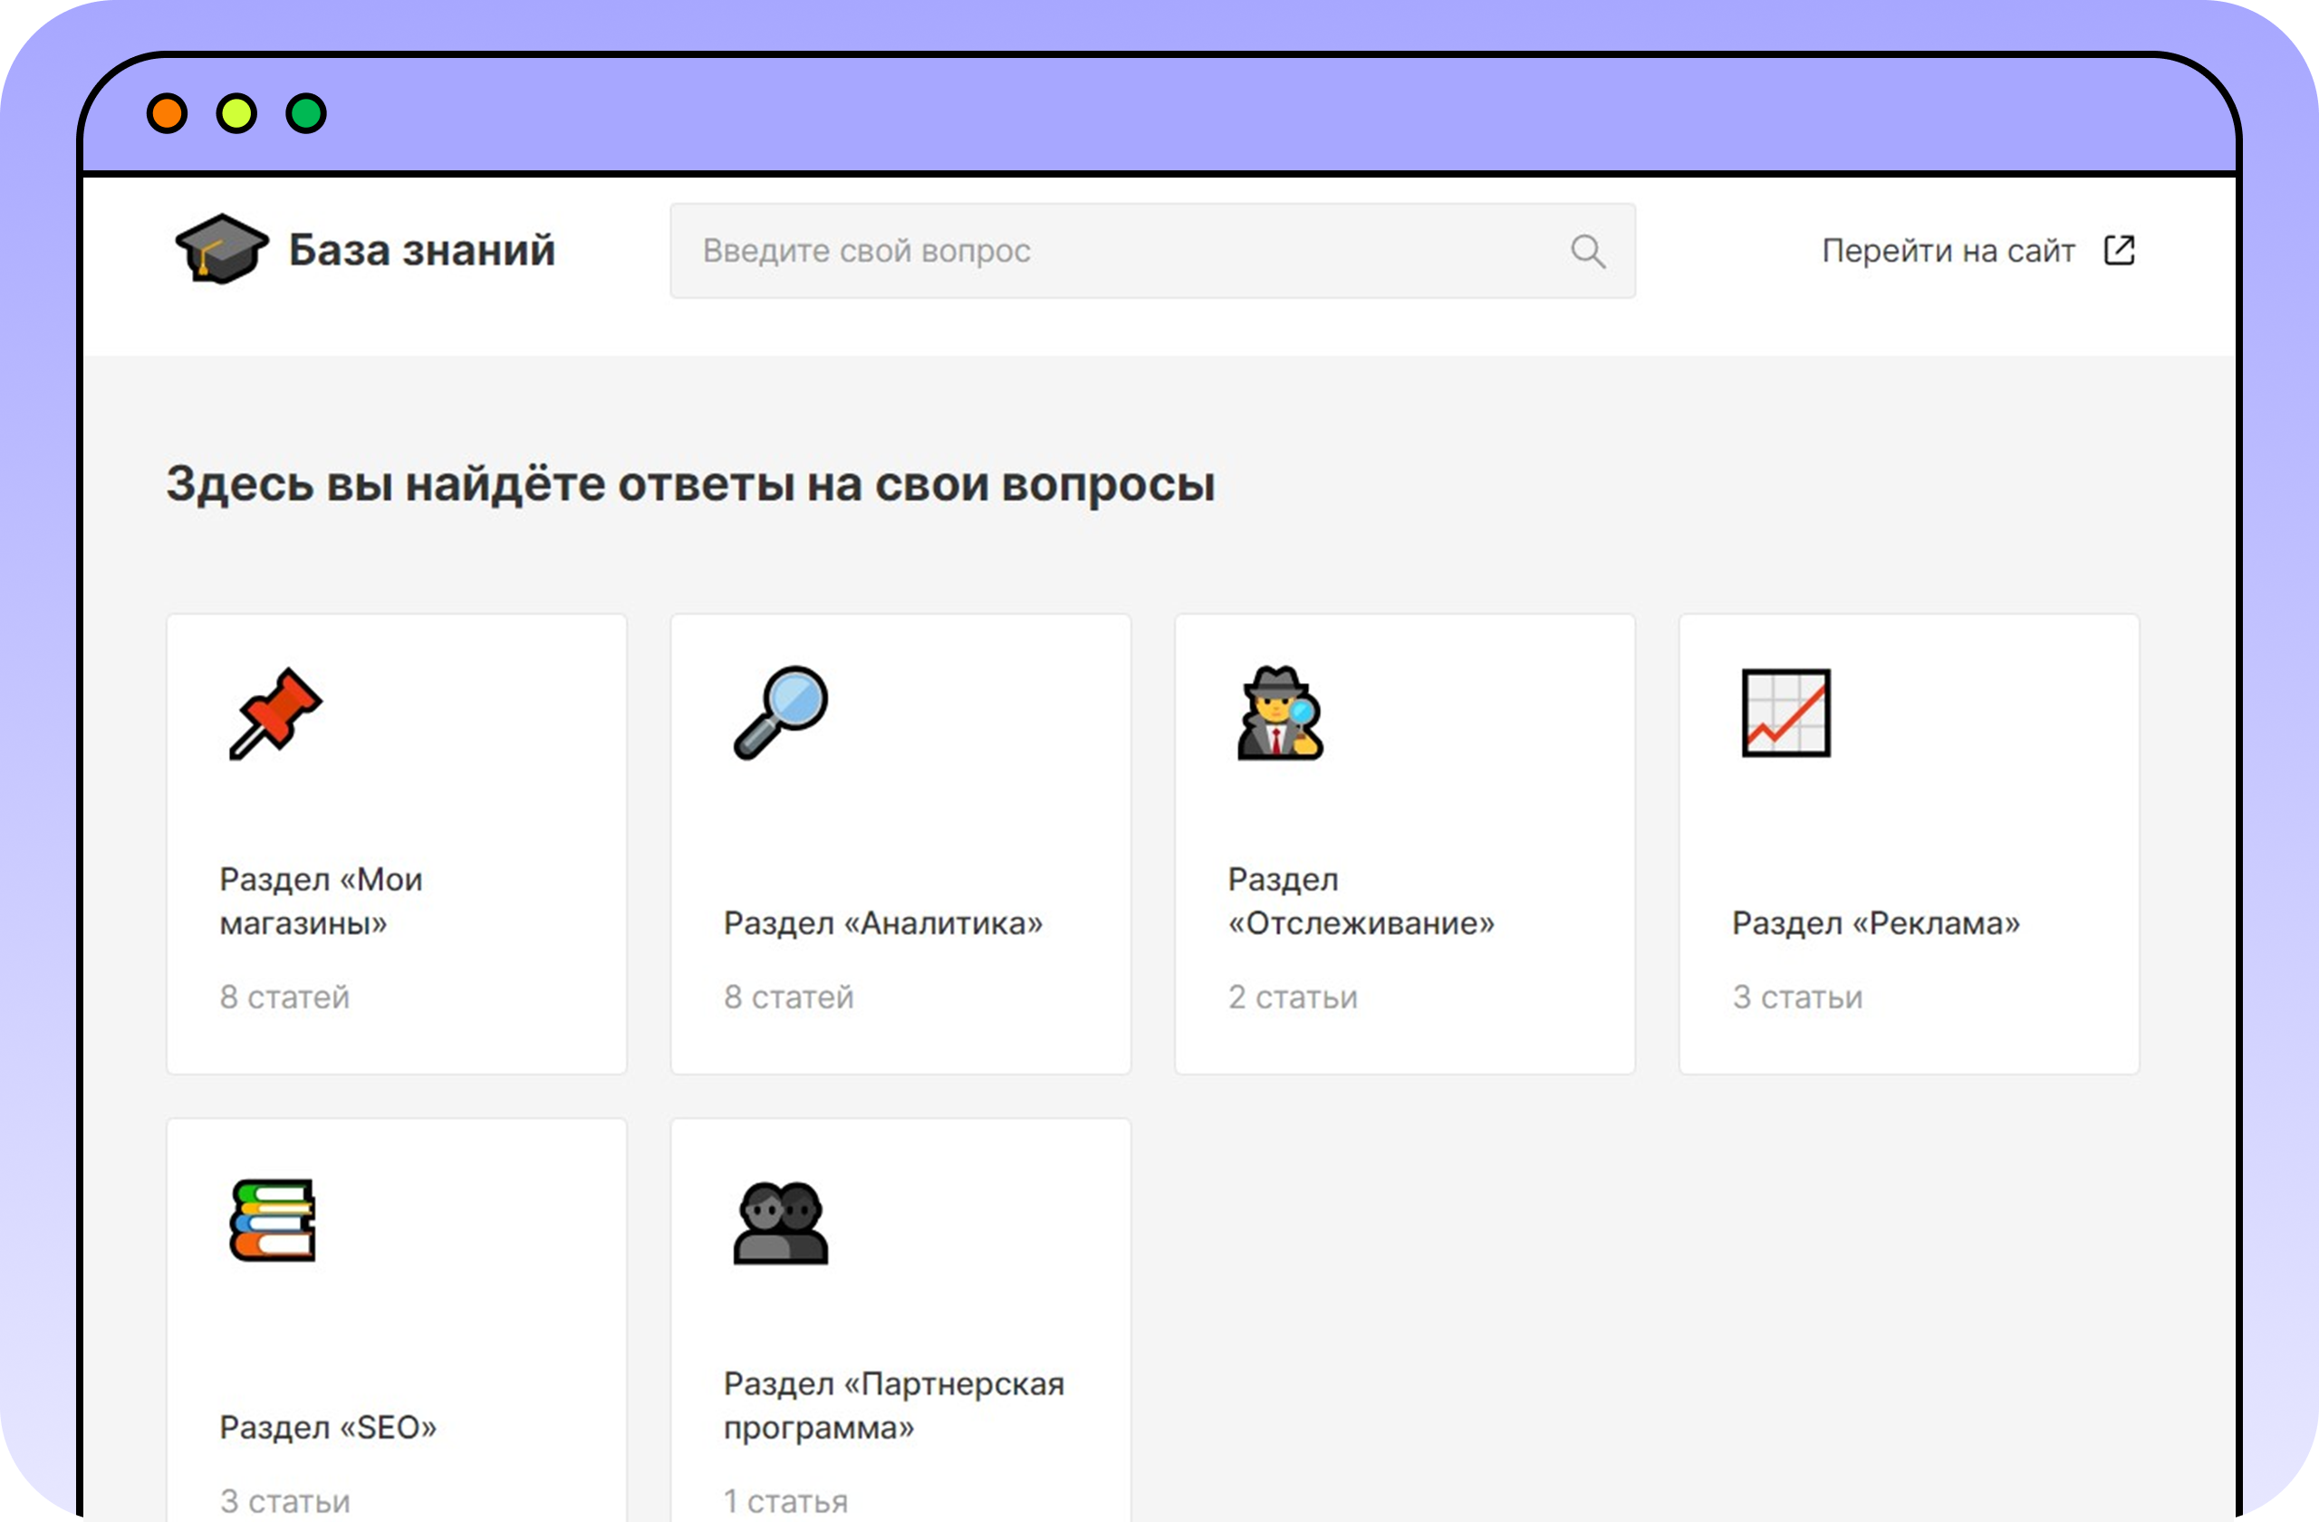Click the magnifier search icon in field

click(x=1588, y=251)
